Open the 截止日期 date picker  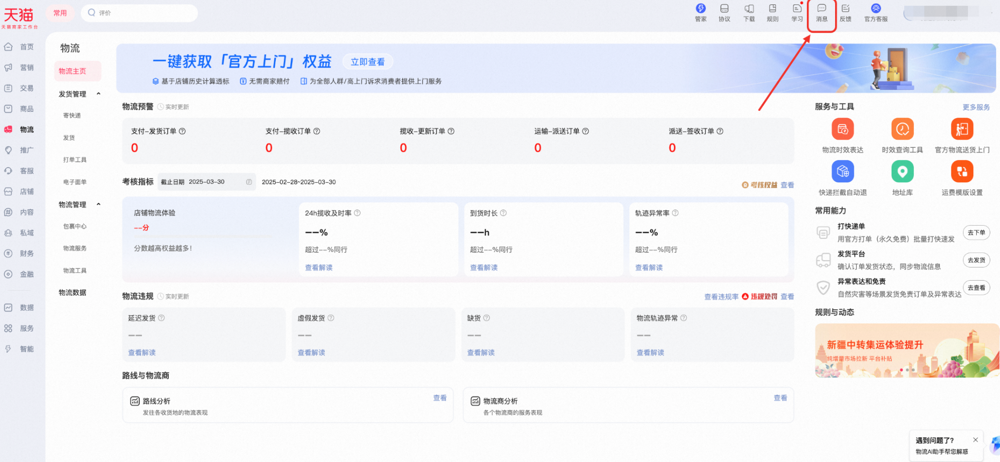pyautogui.click(x=207, y=182)
